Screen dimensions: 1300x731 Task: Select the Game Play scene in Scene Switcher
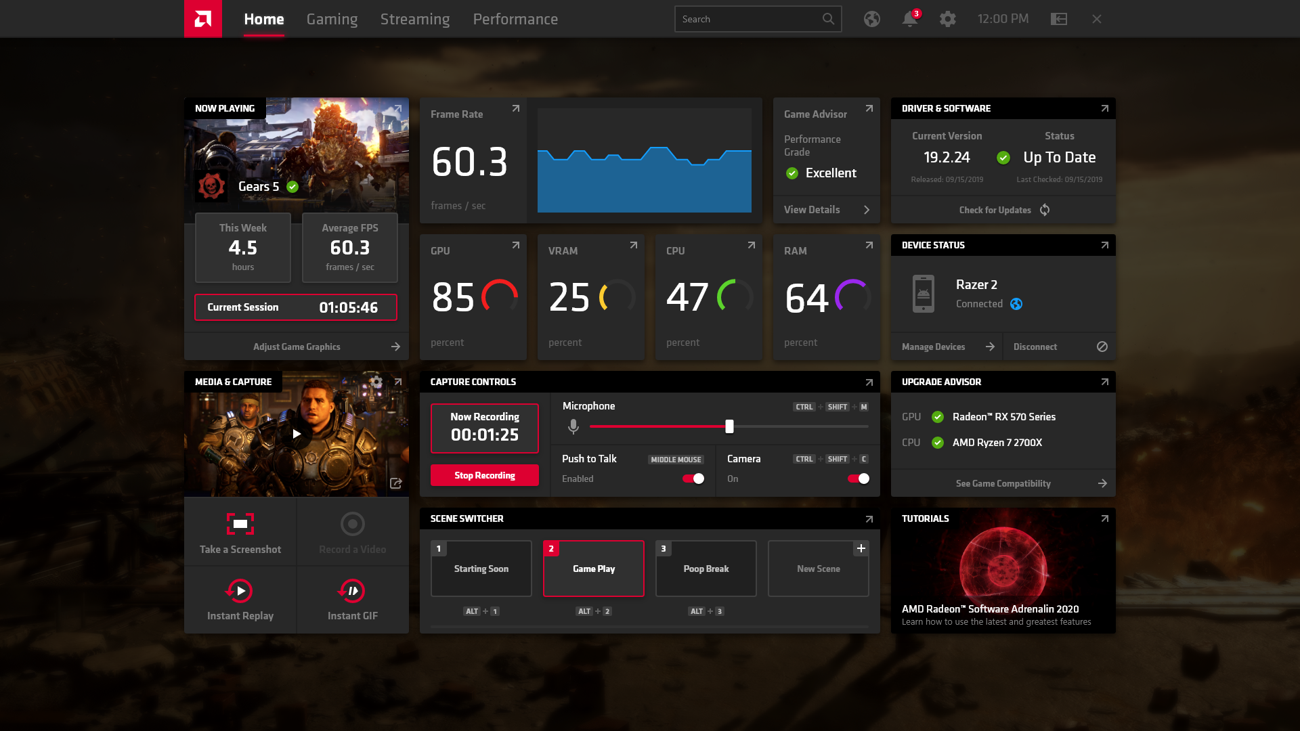(594, 569)
